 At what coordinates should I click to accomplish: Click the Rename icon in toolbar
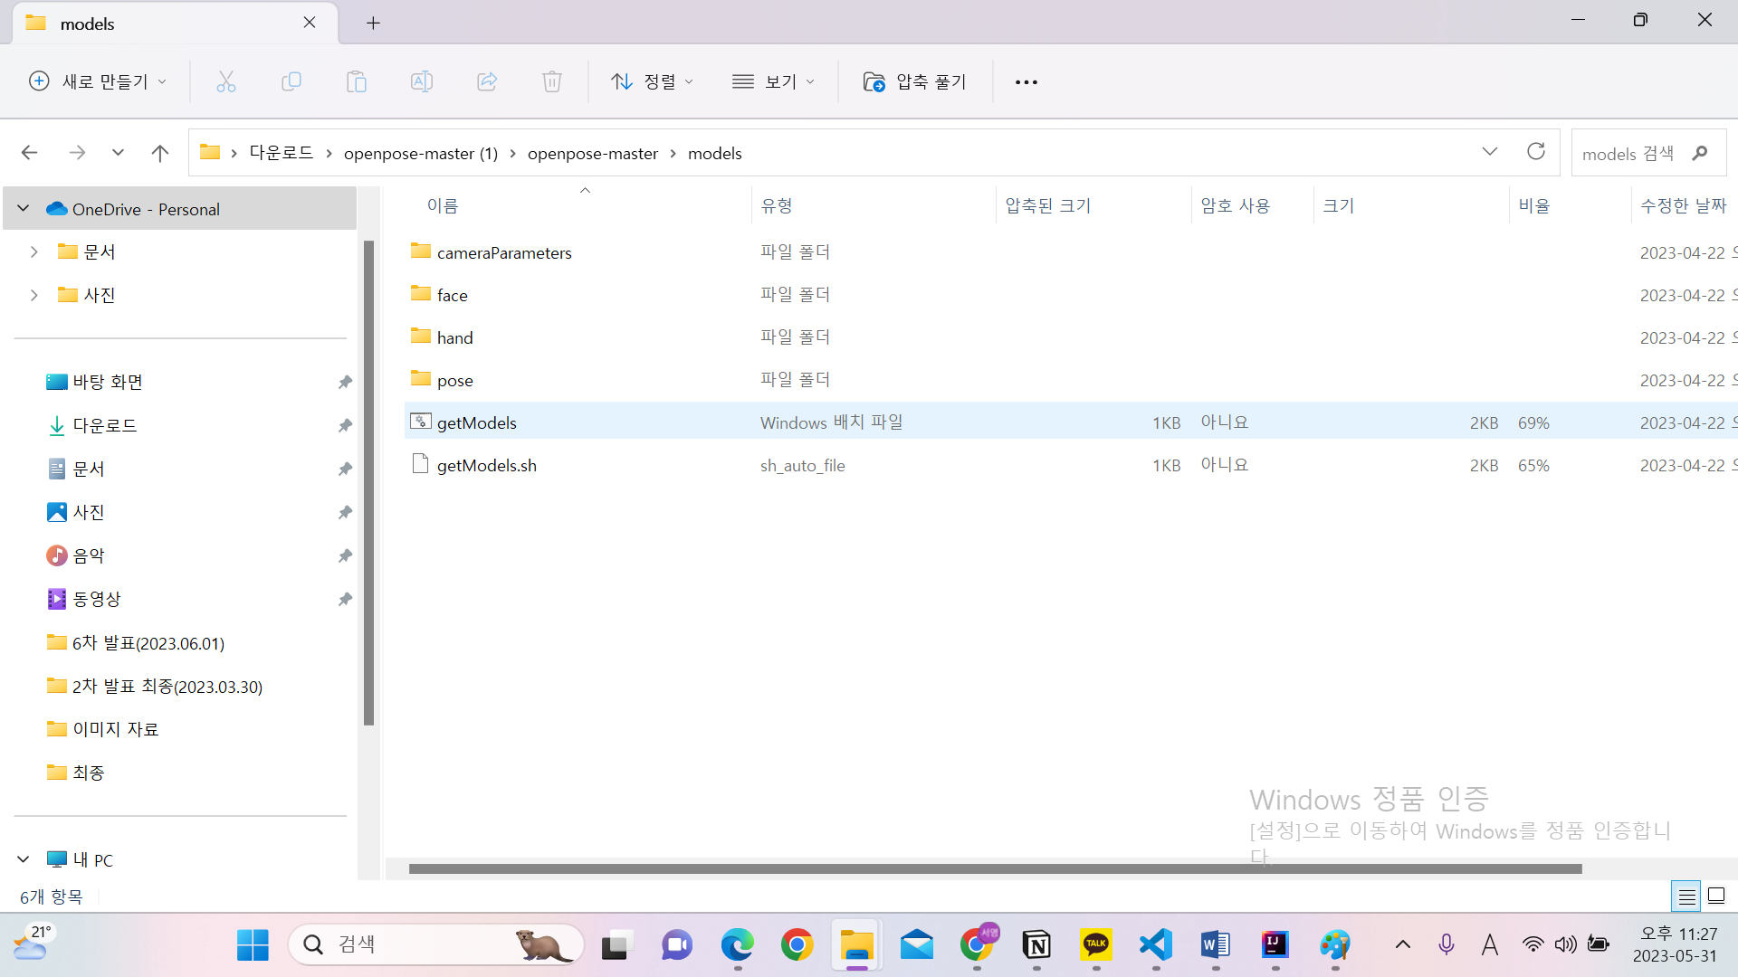421,81
